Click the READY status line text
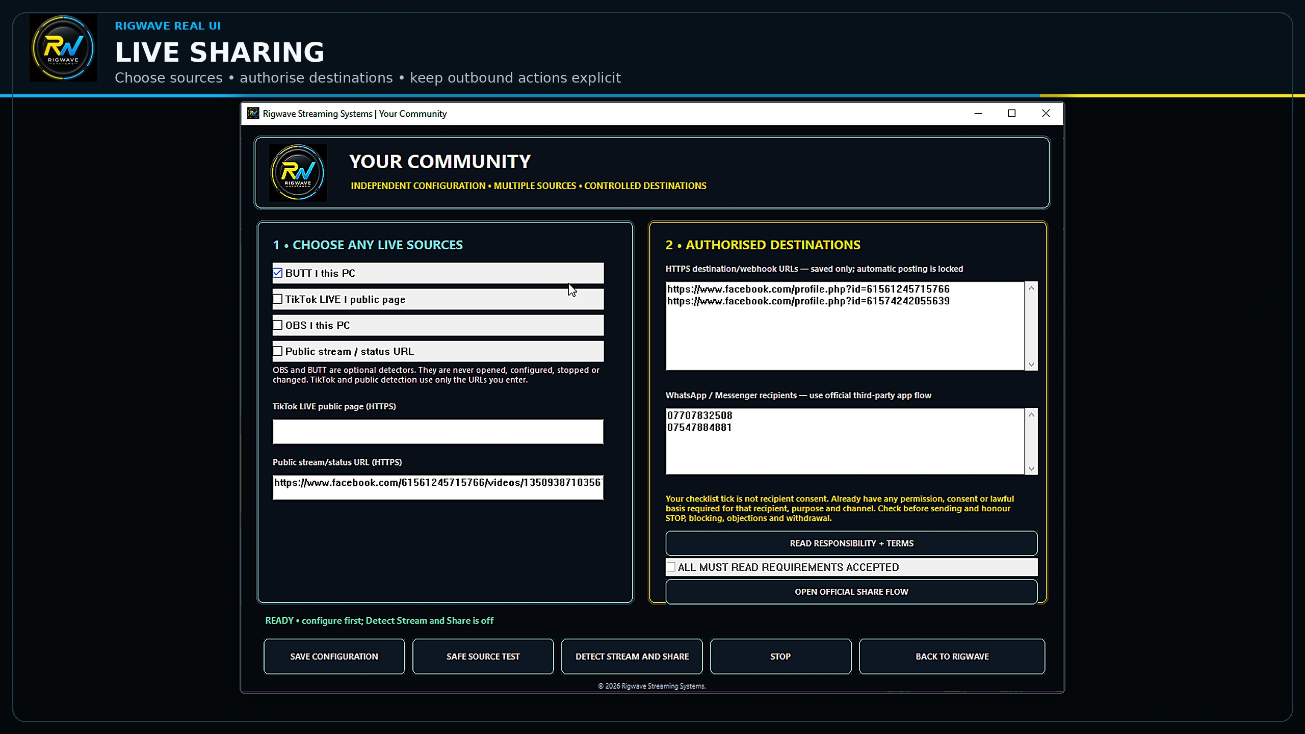 [x=379, y=620]
